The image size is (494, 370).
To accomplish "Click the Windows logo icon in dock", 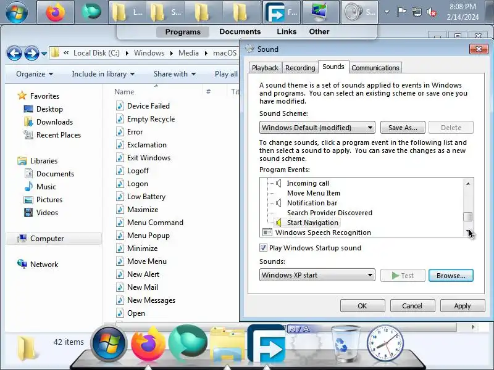I will (109, 344).
